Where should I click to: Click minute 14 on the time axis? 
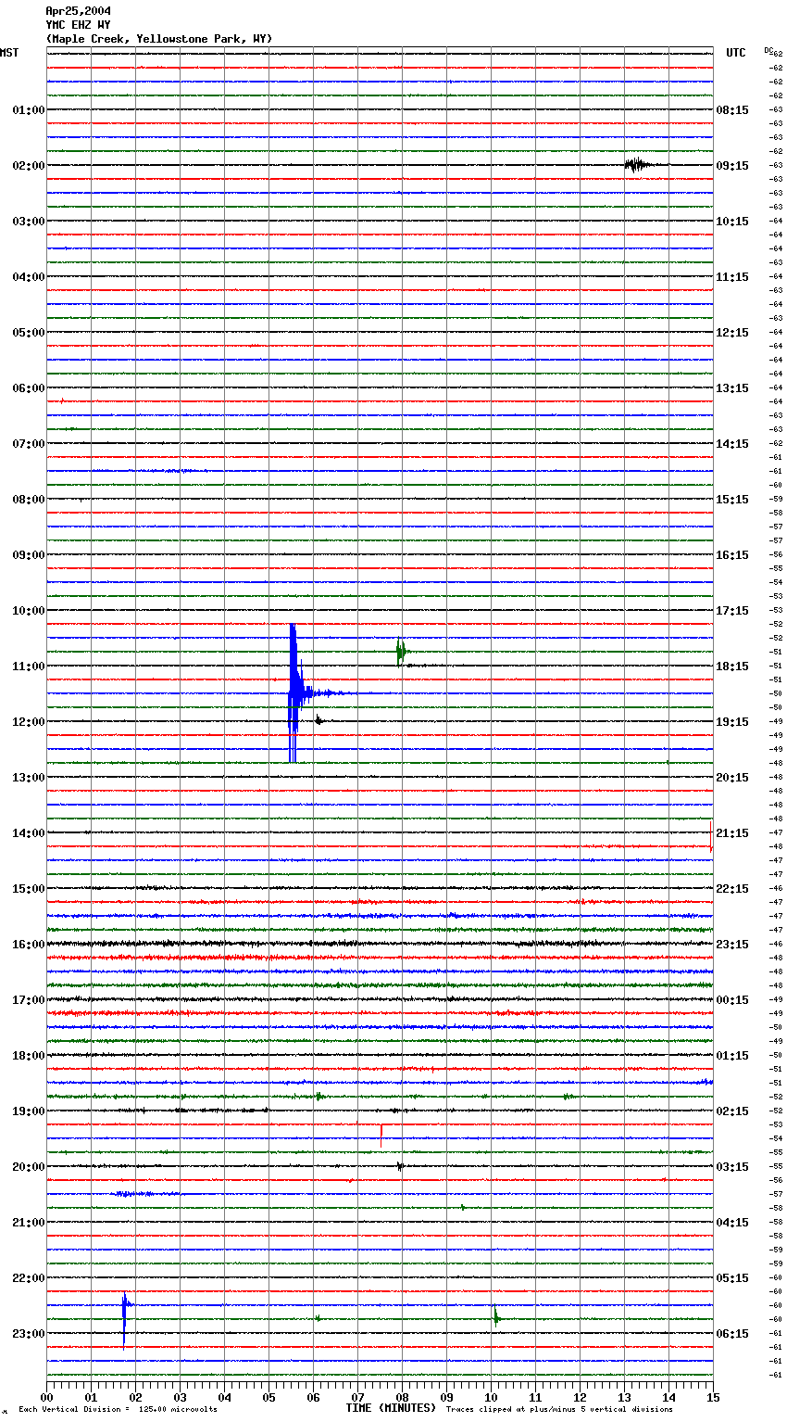pos(668,1397)
